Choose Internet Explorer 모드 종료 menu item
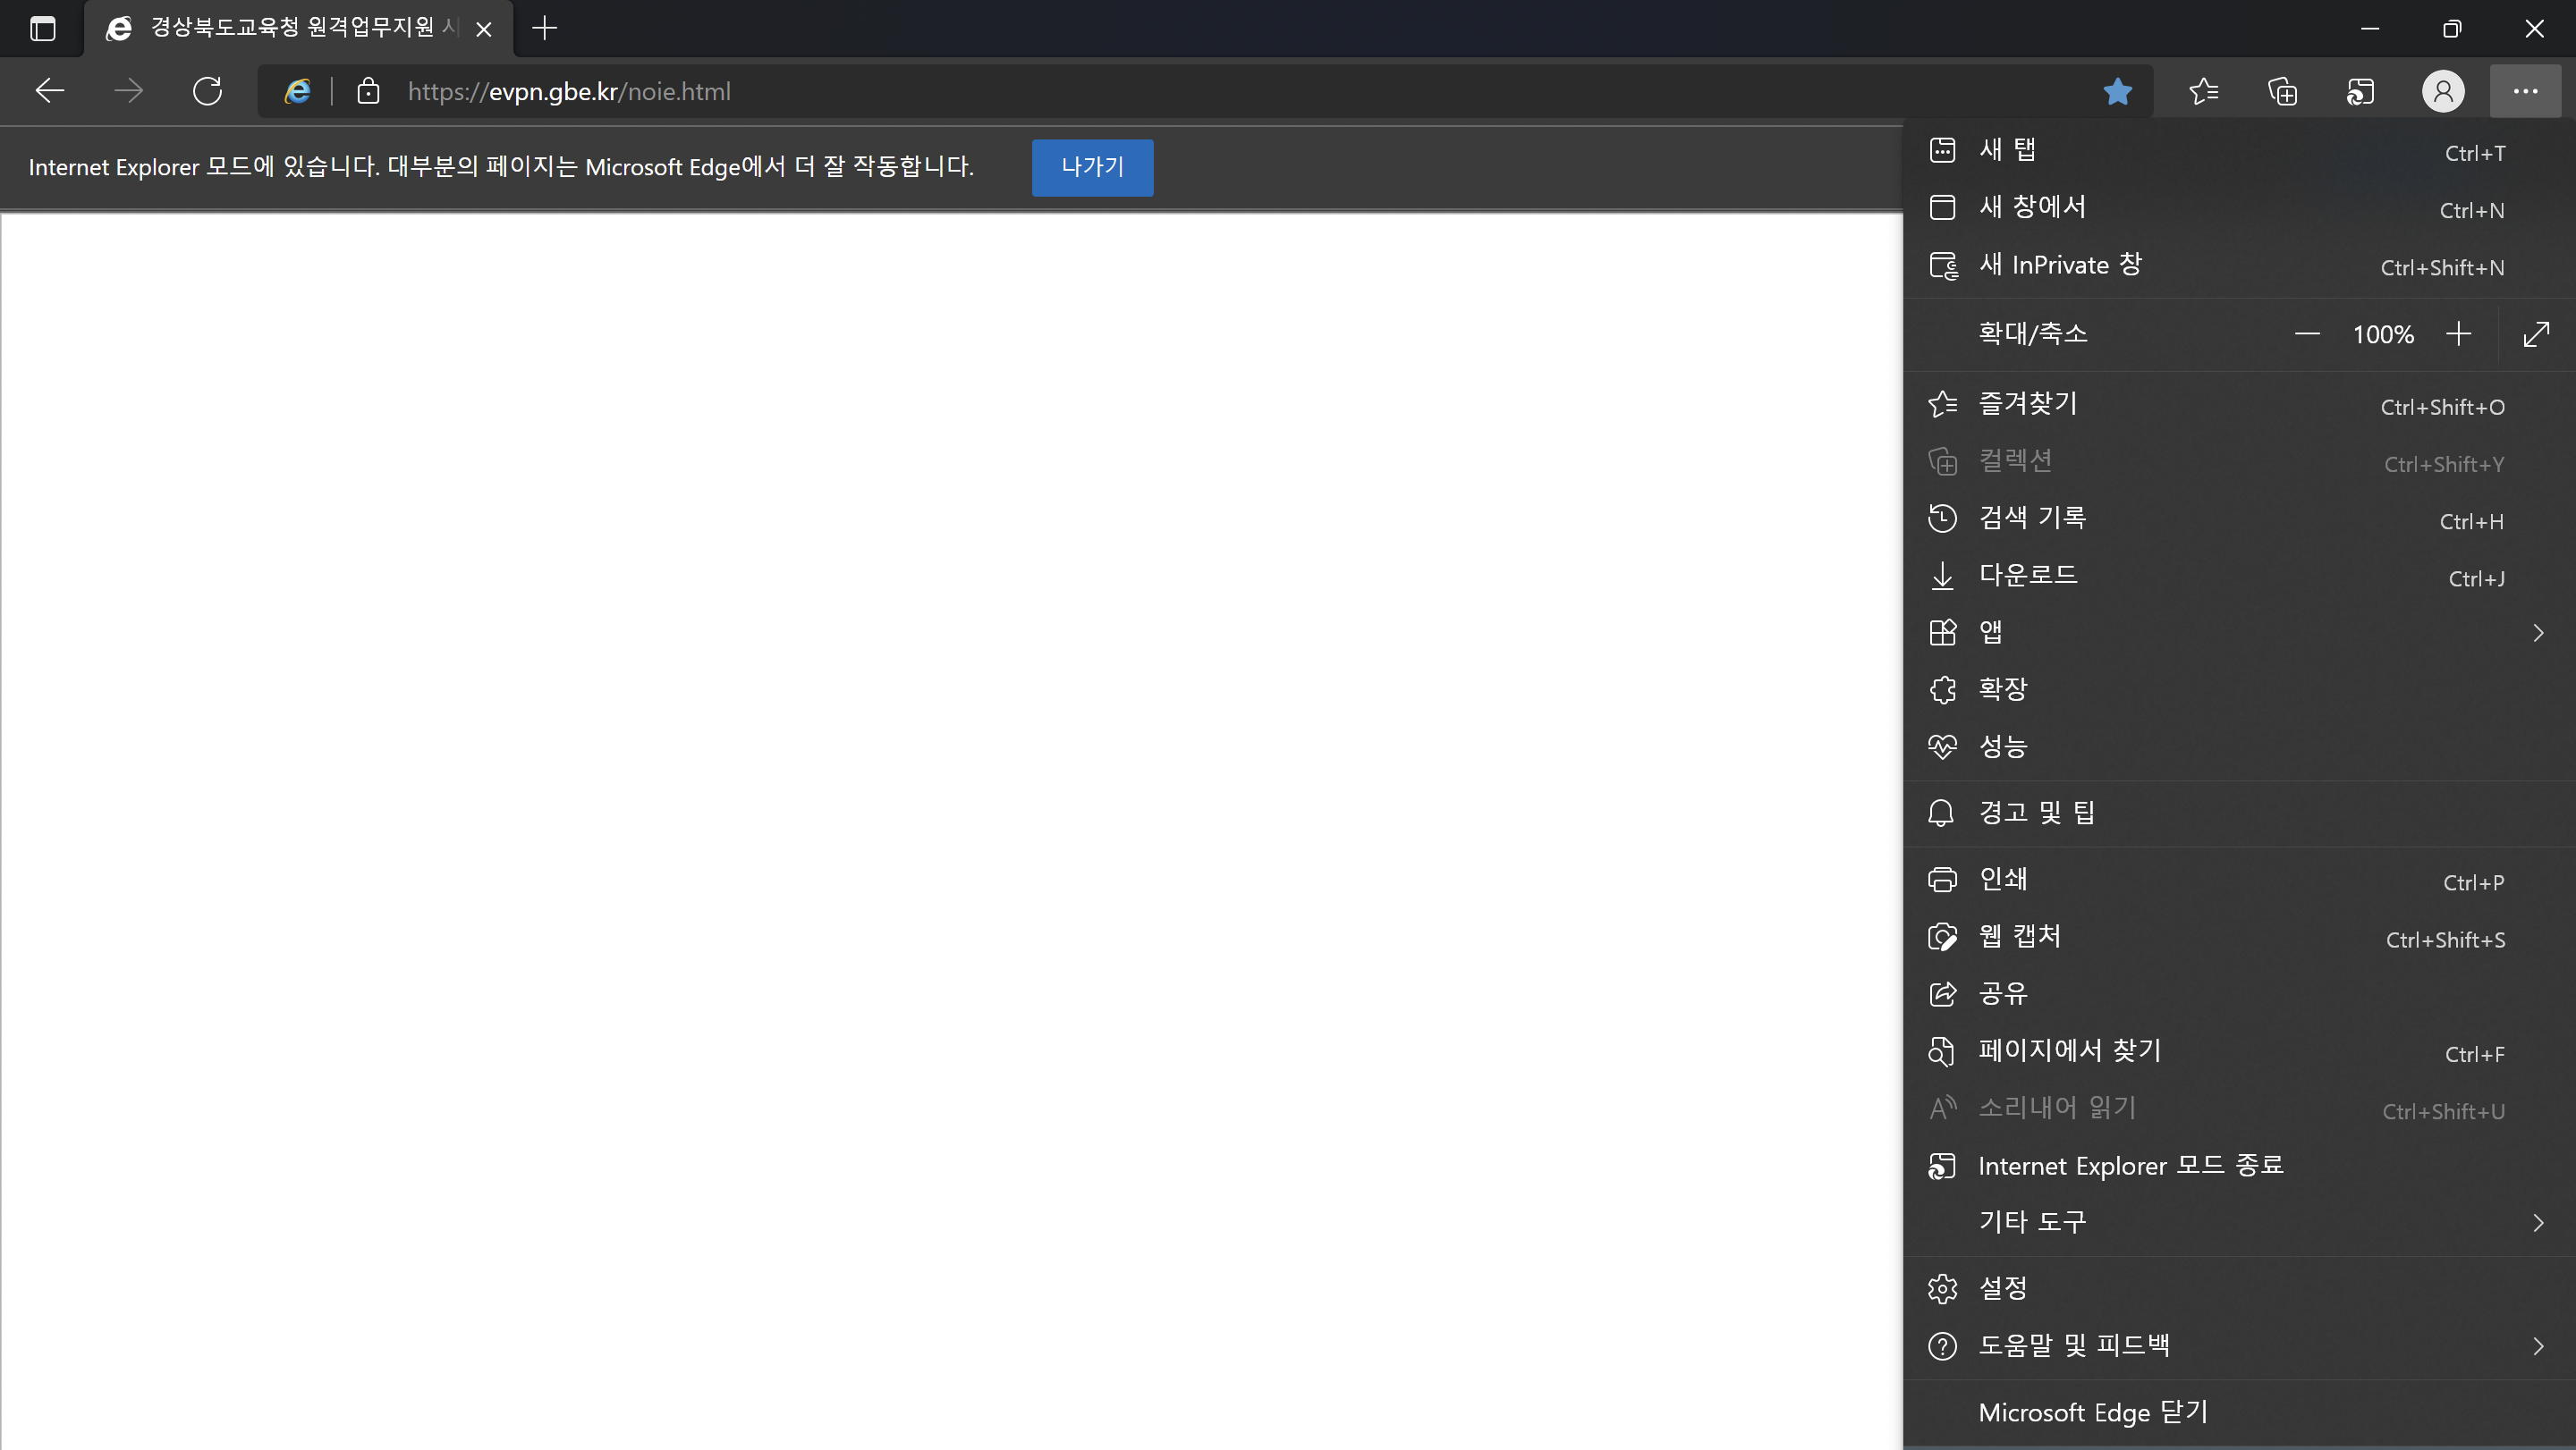Screen dimensions: 2576x1450 (2130, 1167)
